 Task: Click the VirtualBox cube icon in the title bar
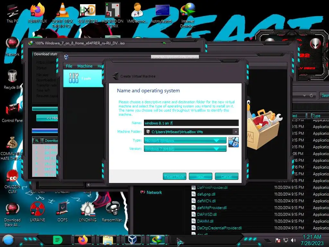(x=66, y=57)
